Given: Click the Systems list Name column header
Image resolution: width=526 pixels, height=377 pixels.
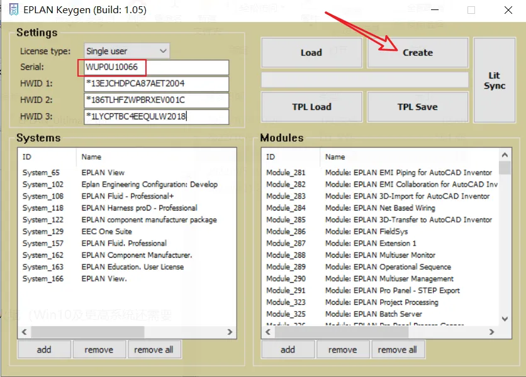Looking at the screenshot, I should (x=156, y=157).
